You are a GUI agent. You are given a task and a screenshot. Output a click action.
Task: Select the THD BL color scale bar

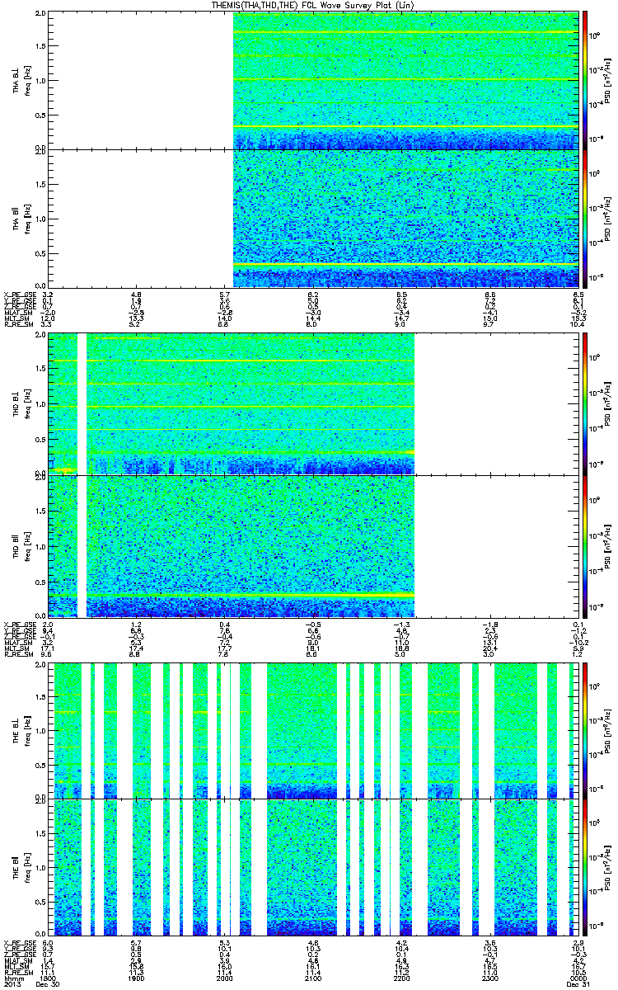coord(586,403)
